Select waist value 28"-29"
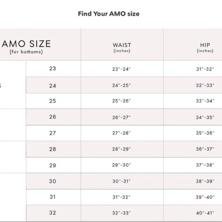Viewport: 222px width, 222px height. point(121,149)
